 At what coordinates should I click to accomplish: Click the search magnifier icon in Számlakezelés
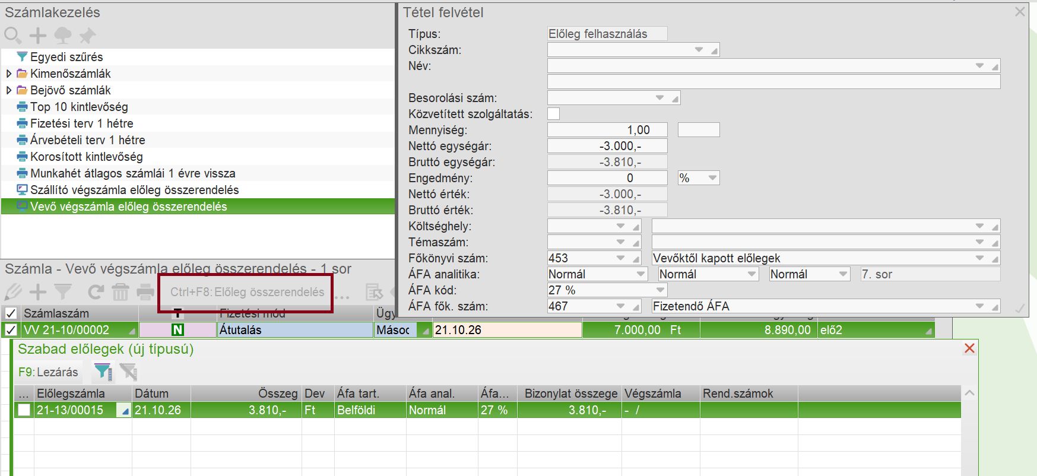click(x=12, y=36)
